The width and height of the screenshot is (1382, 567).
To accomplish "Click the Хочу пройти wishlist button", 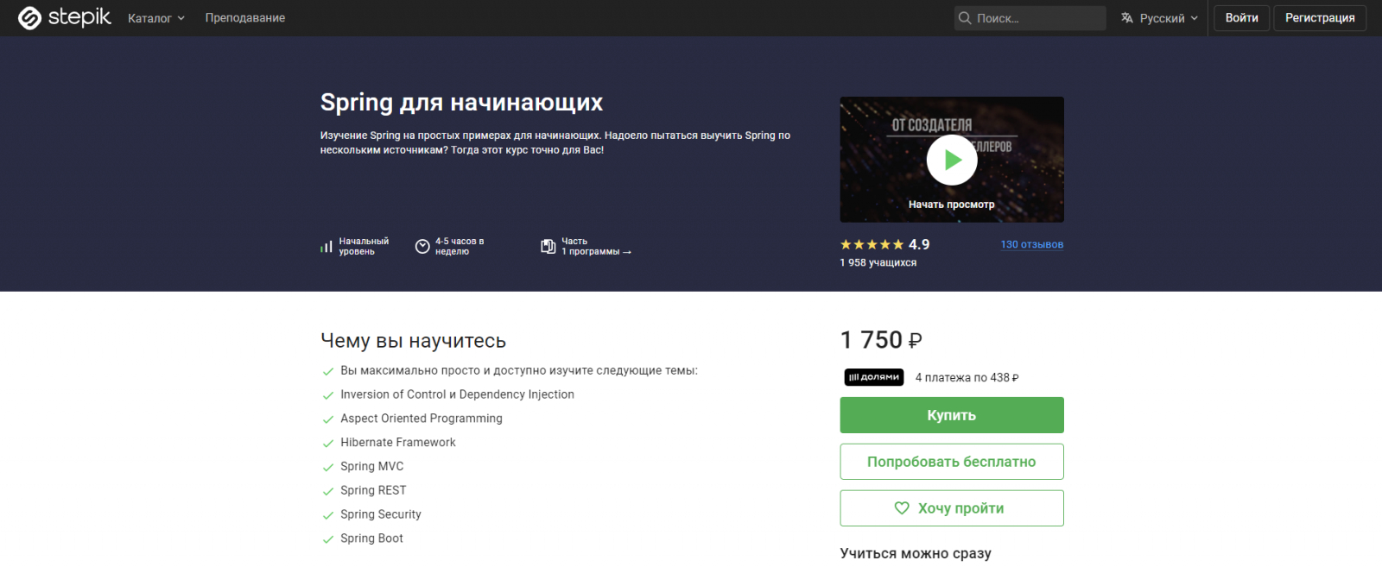I will [x=952, y=508].
